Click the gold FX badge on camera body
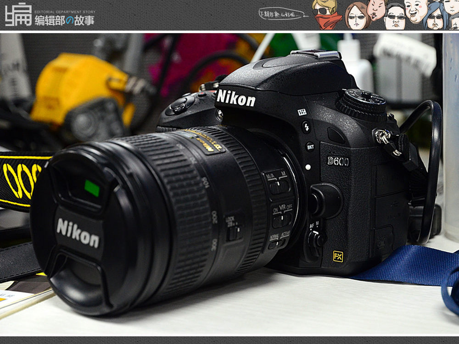Screen dimensions: 459x344 coord(338,256)
